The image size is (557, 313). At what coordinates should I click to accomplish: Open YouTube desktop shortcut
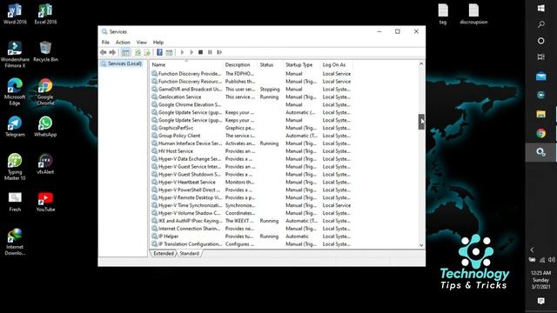pos(45,202)
